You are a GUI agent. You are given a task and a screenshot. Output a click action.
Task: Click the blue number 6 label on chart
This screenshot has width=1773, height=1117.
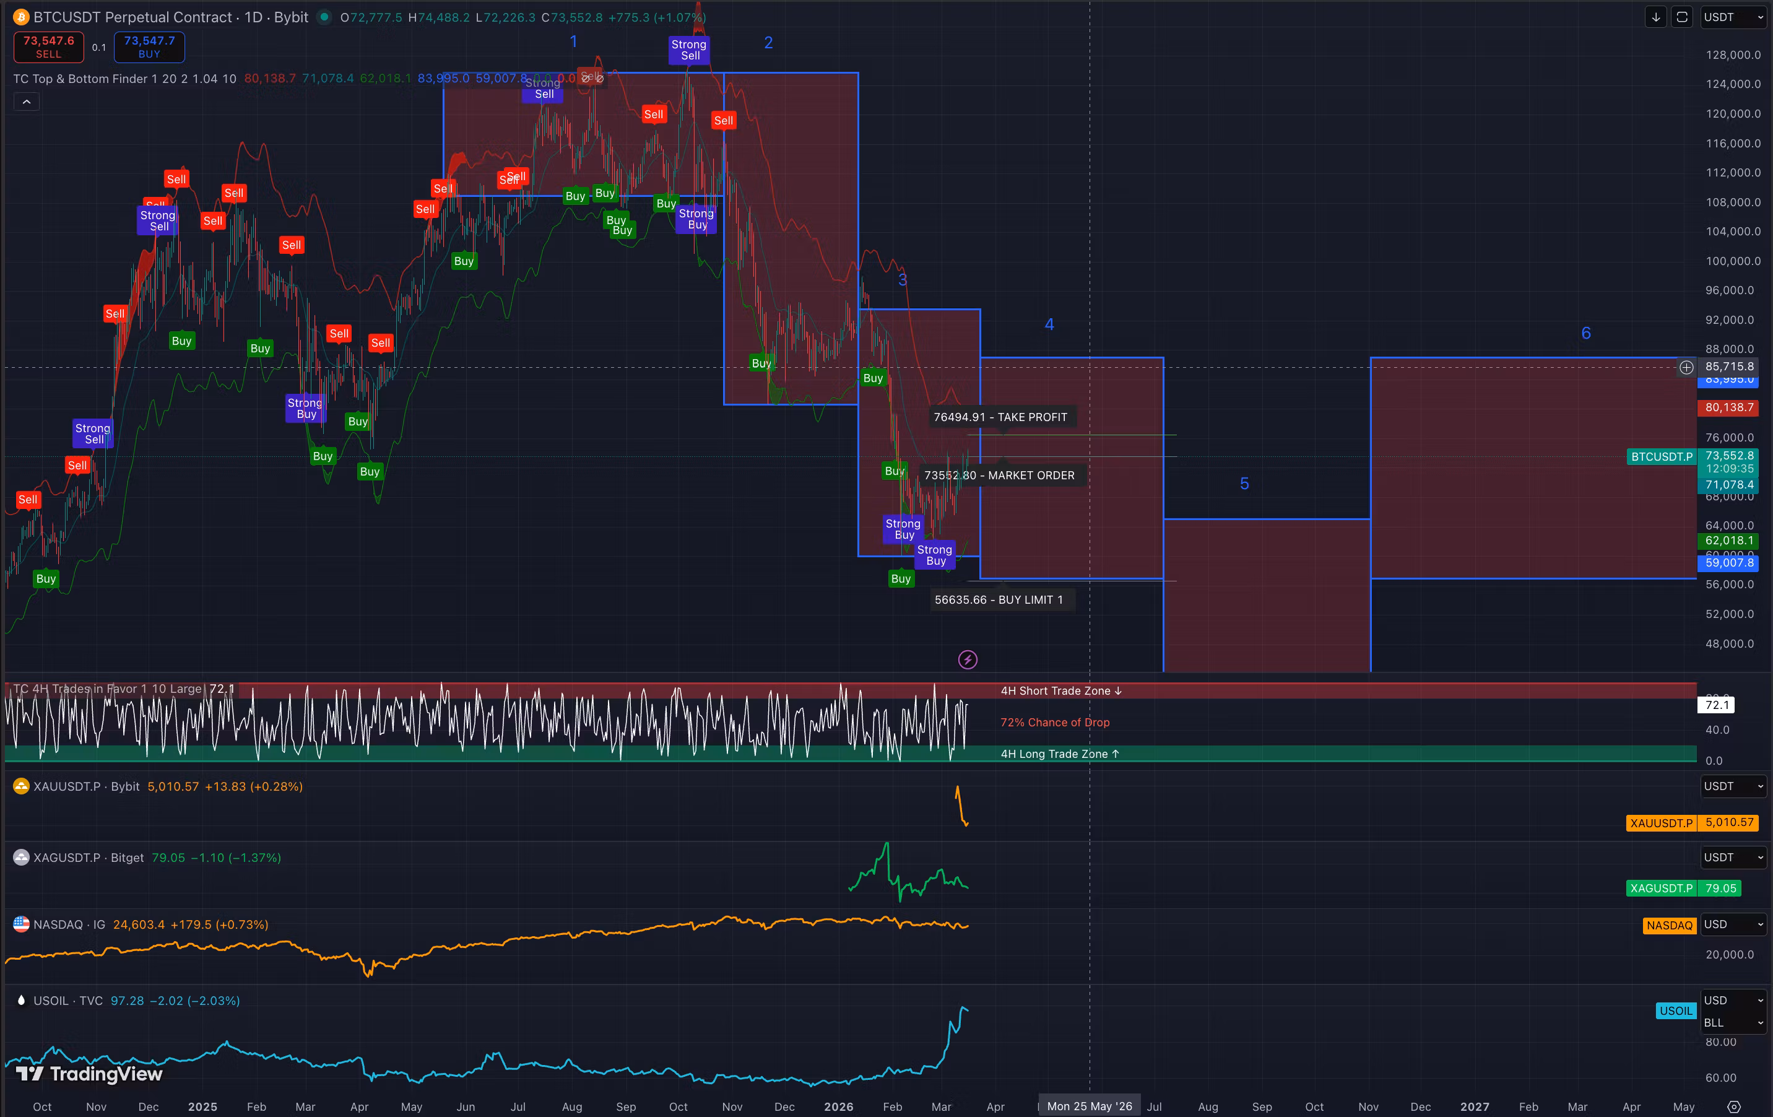click(x=1586, y=333)
